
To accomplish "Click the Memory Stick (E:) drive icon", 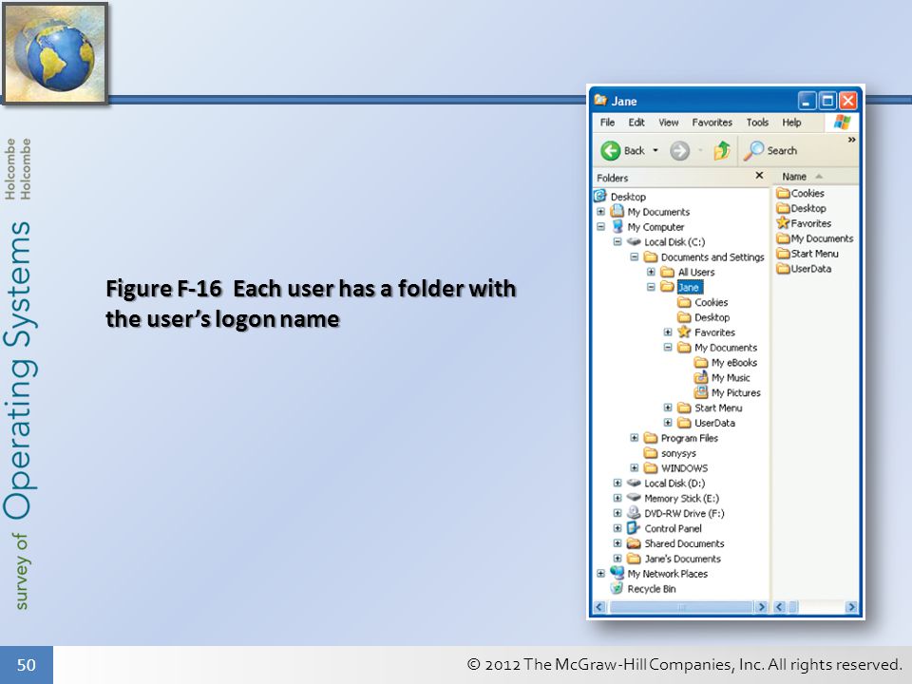I will coord(634,498).
